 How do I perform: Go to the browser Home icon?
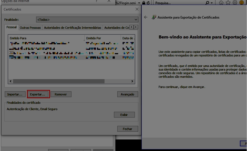pyautogui.click(x=221, y=2)
